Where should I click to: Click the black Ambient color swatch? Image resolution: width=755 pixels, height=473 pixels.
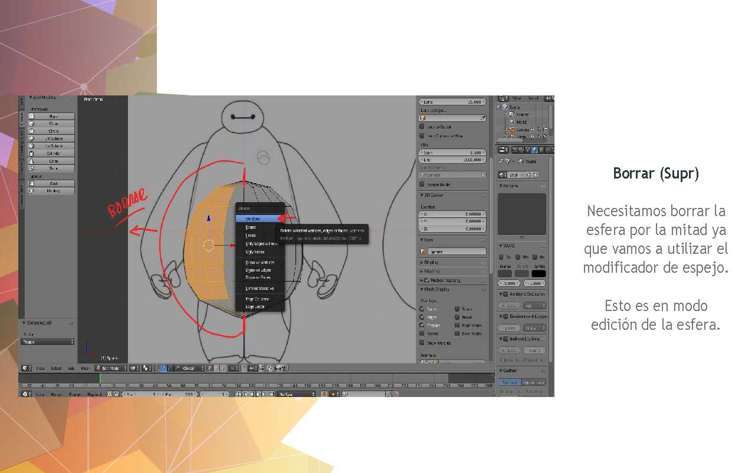click(x=539, y=274)
